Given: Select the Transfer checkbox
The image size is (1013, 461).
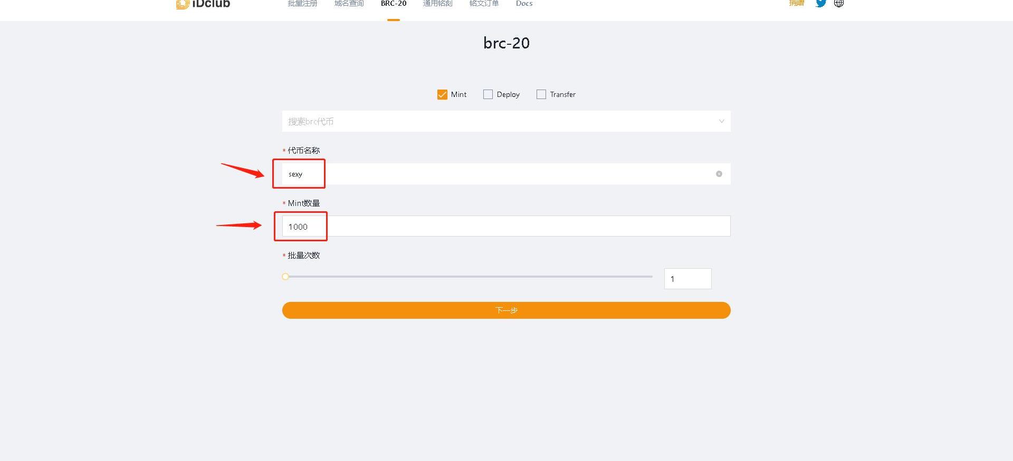Looking at the screenshot, I should pyautogui.click(x=541, y=95).
